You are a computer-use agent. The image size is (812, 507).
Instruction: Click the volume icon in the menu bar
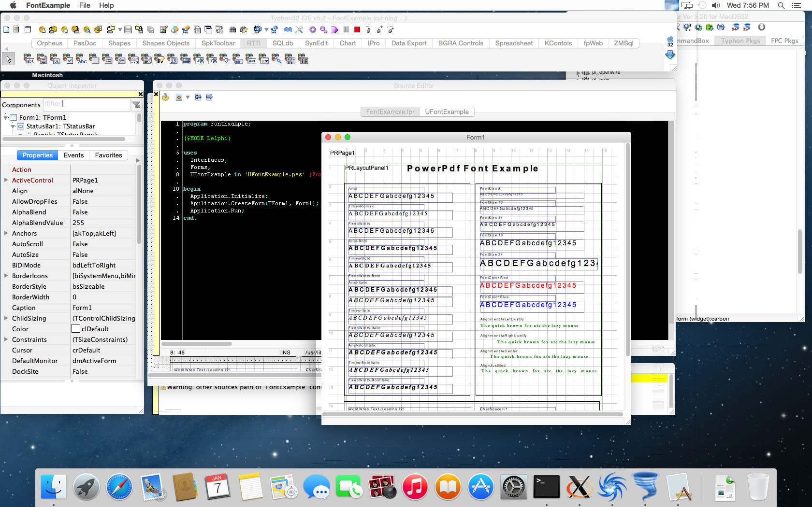716,5
